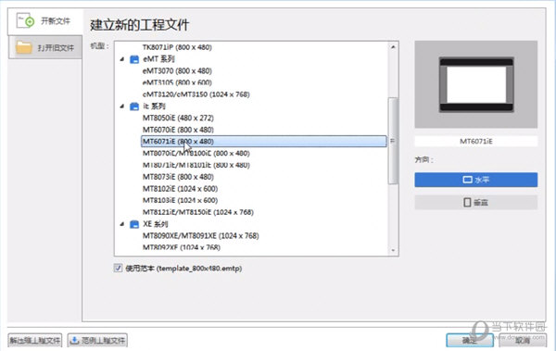Viewport: 556px width, 351px height.
Task: Click the eMT 系列 group label
Action: pyautogui.click(x=158, y=59)
